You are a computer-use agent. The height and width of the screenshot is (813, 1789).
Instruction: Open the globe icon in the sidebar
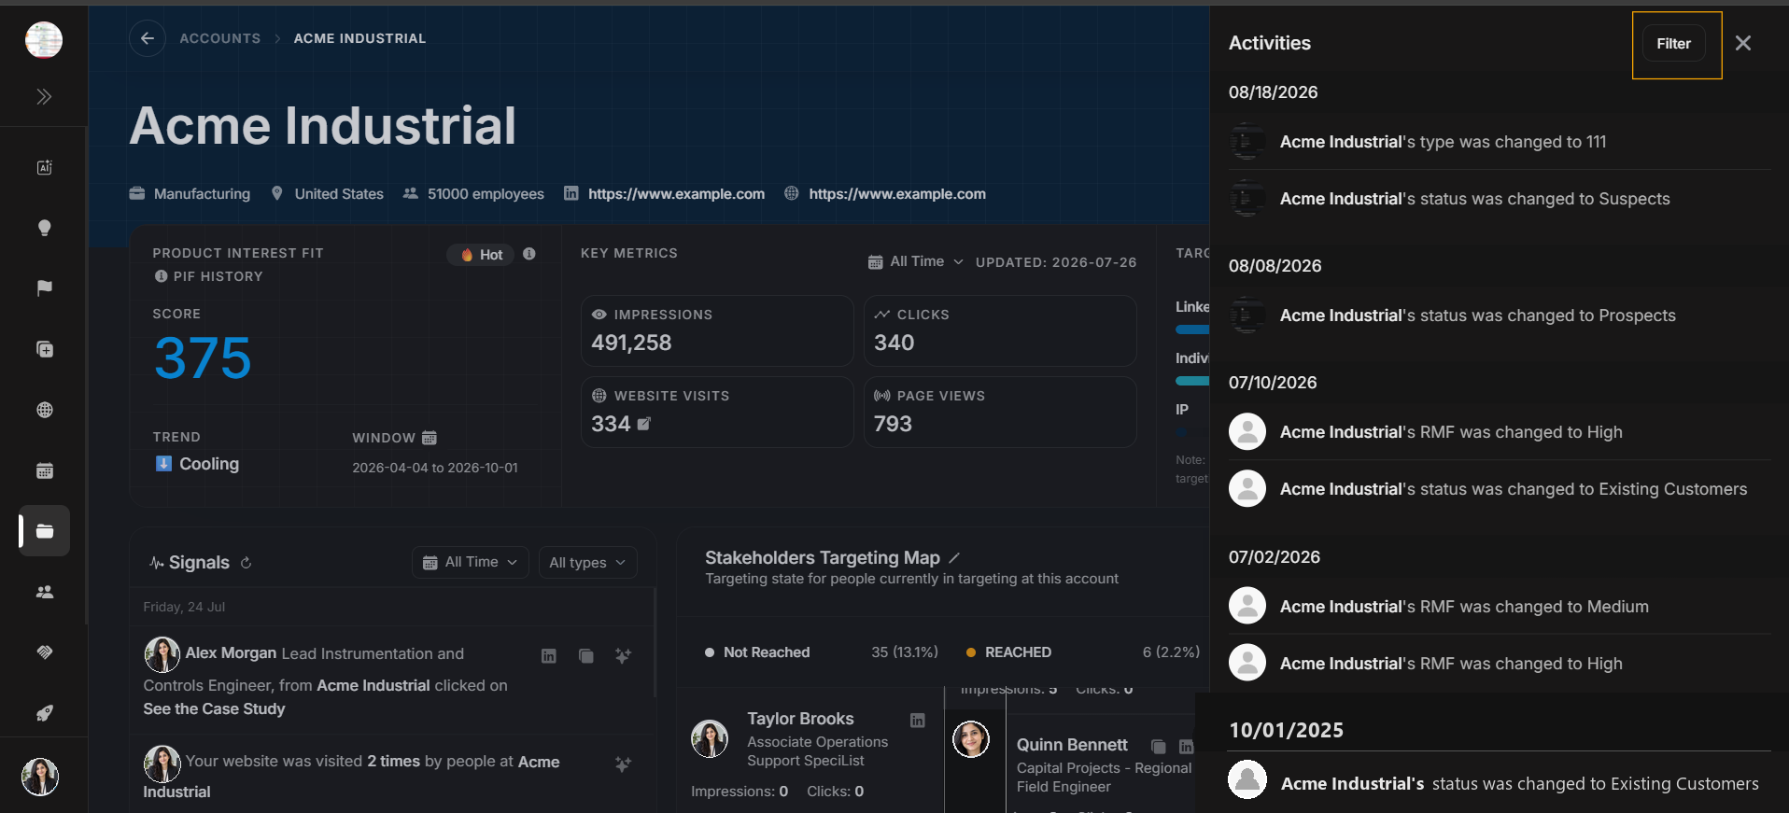coord(44,410)
